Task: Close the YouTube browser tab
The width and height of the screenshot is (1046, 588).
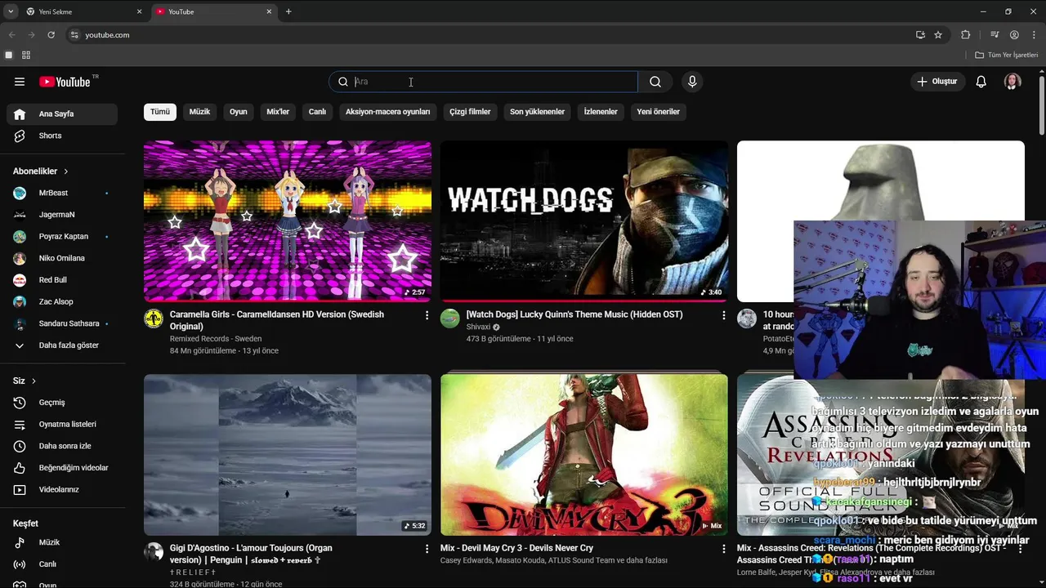Action: (269, 11)
